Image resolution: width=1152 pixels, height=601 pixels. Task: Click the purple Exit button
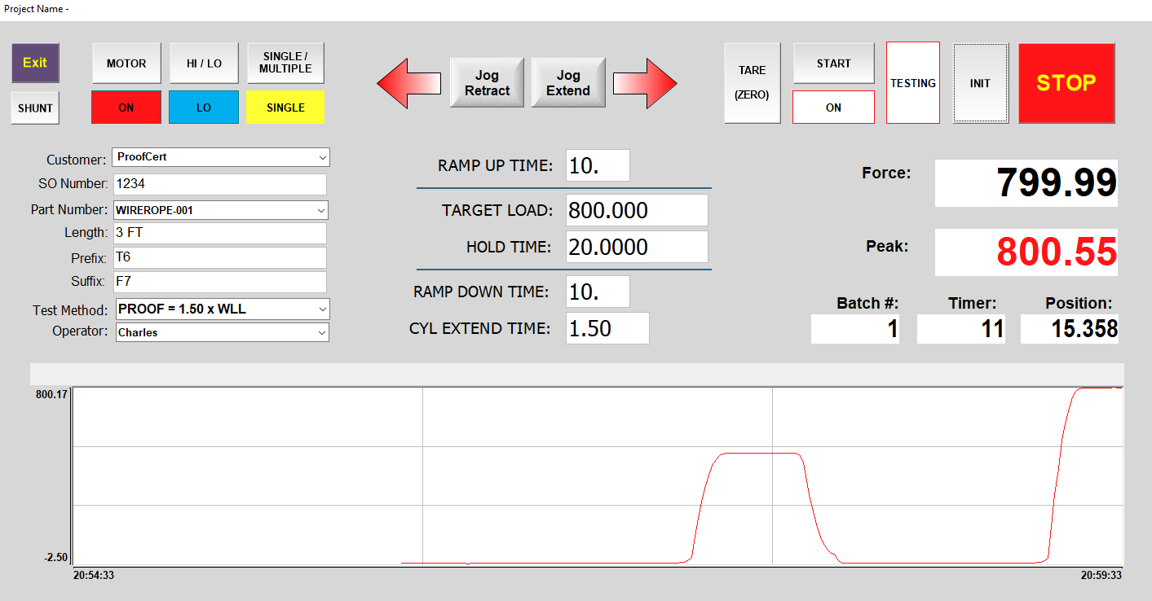35,63
